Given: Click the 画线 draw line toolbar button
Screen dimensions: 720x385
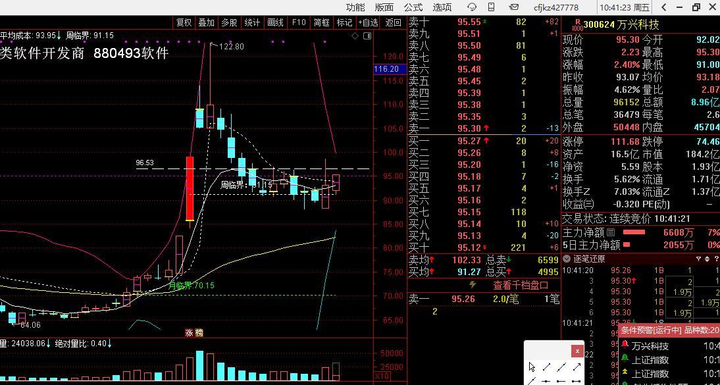Looking at the screenshot, I should tap(275, 22).
